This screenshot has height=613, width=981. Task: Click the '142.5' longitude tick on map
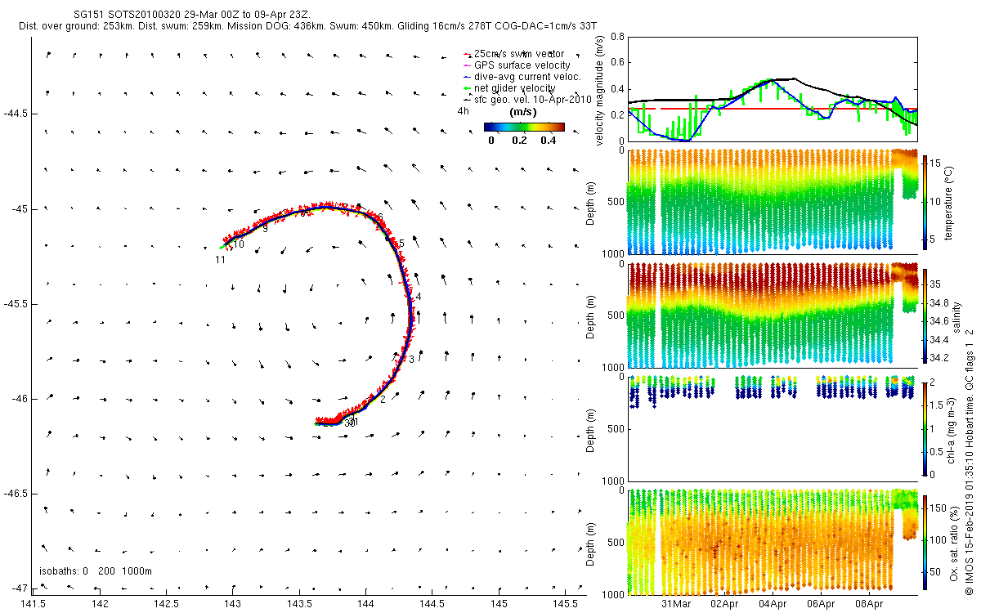(x=167, y=604)
